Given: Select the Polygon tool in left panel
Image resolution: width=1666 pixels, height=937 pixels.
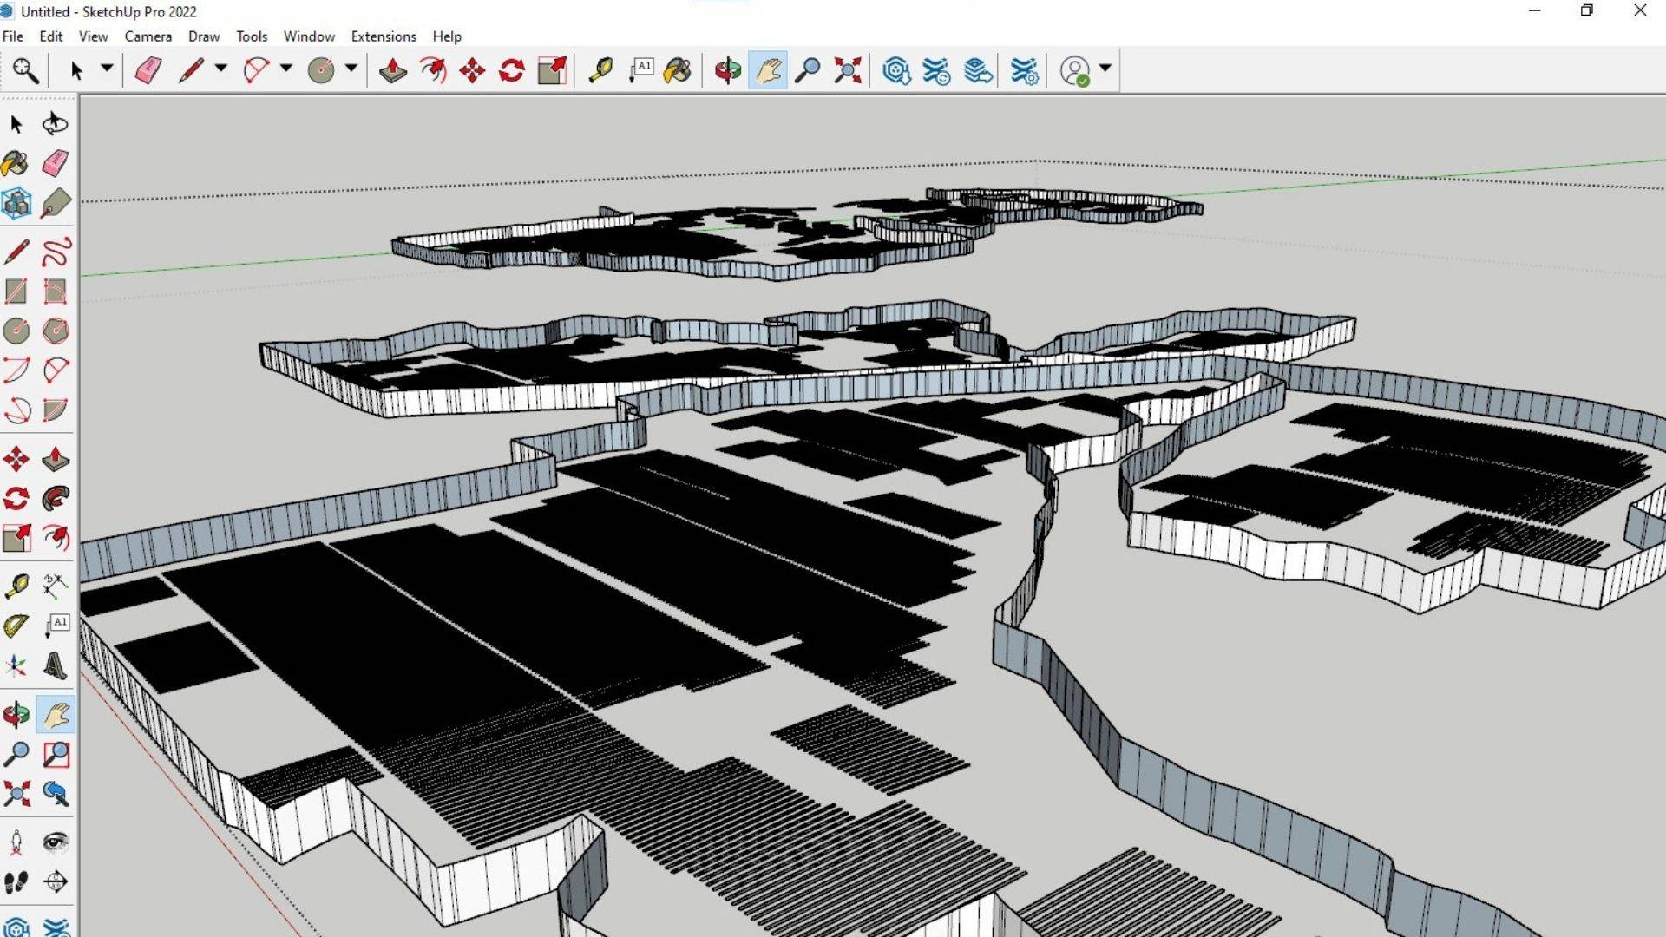Looking at the screenshot, I should click(x=56, y=331).
